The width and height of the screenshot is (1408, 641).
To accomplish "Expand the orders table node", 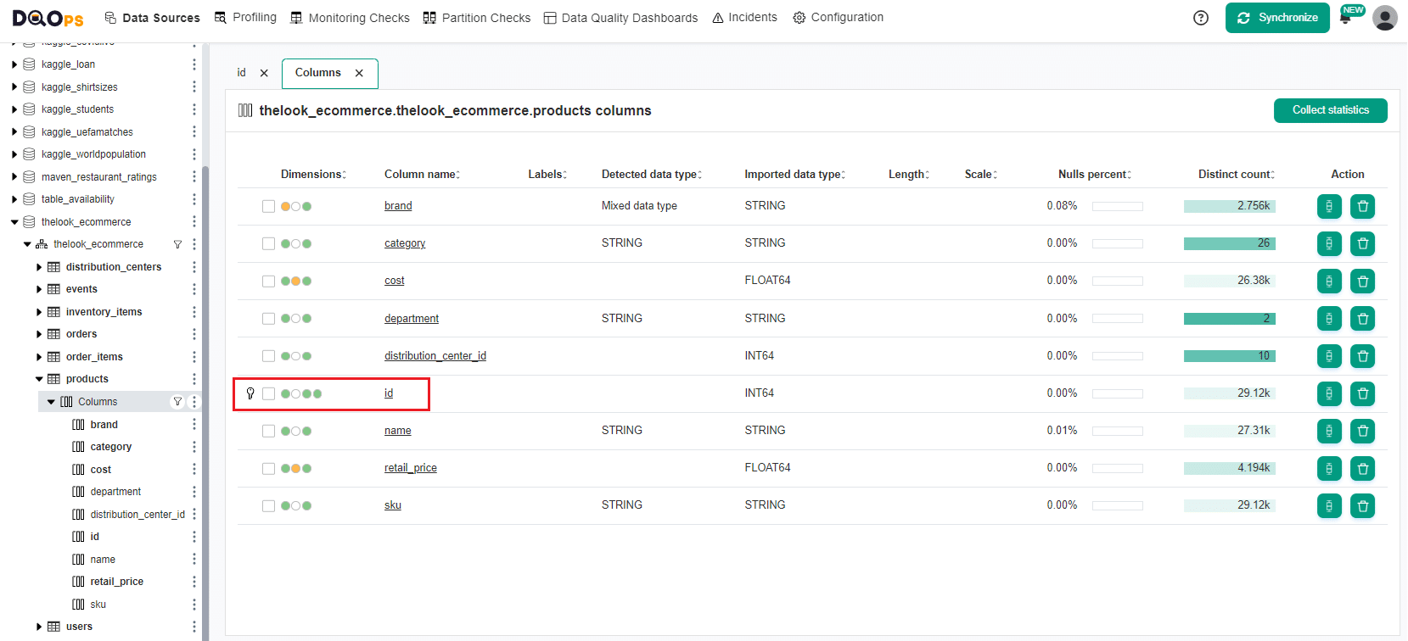I will point(39,334).
